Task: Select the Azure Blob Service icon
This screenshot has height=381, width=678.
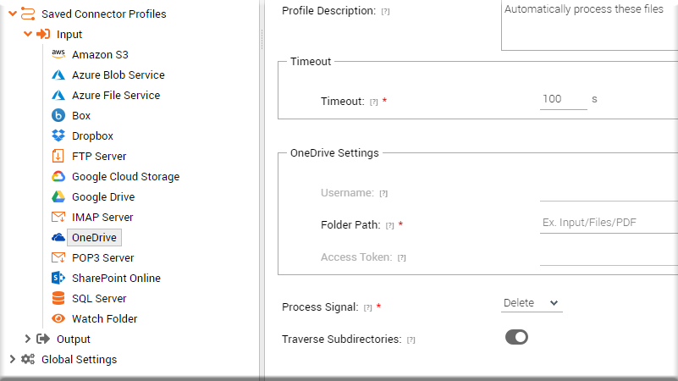Action: click(58, 75)
